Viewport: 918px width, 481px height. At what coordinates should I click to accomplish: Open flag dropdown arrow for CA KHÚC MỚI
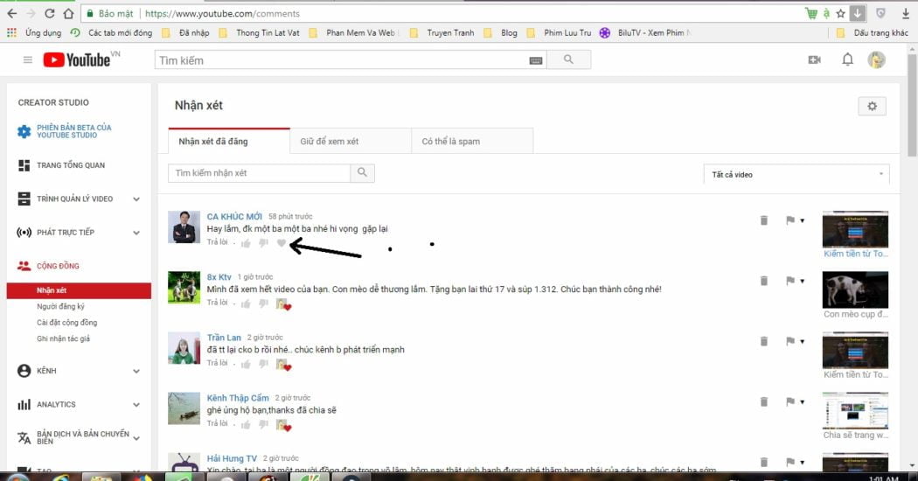click(x=802, y=221)
